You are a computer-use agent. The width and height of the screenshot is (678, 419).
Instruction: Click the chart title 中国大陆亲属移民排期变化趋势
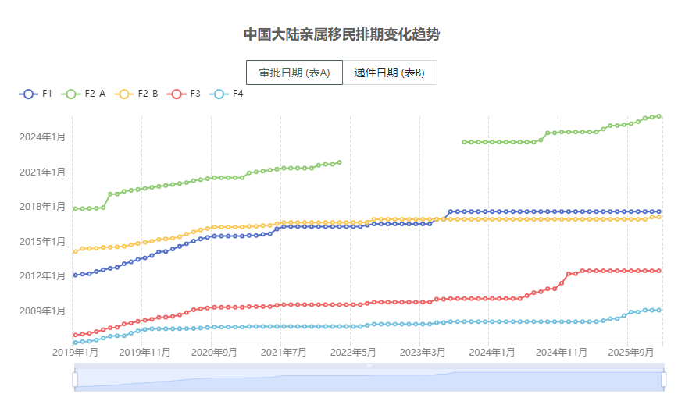click(341, 34)
